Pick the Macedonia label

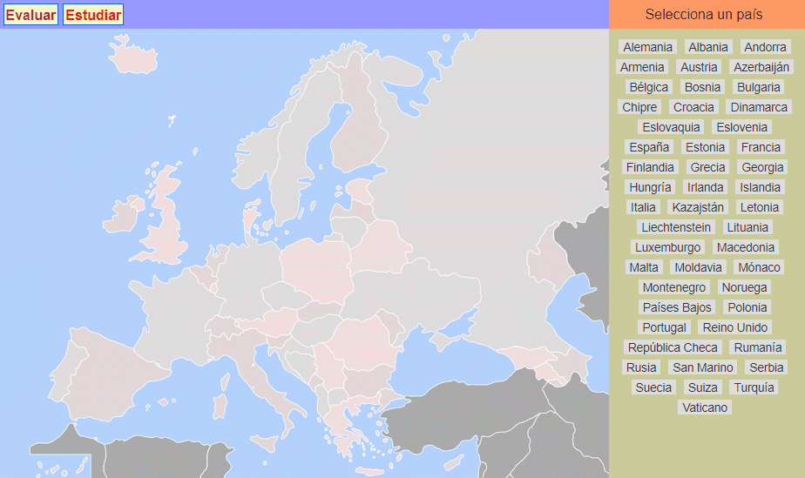coord(746,246)
